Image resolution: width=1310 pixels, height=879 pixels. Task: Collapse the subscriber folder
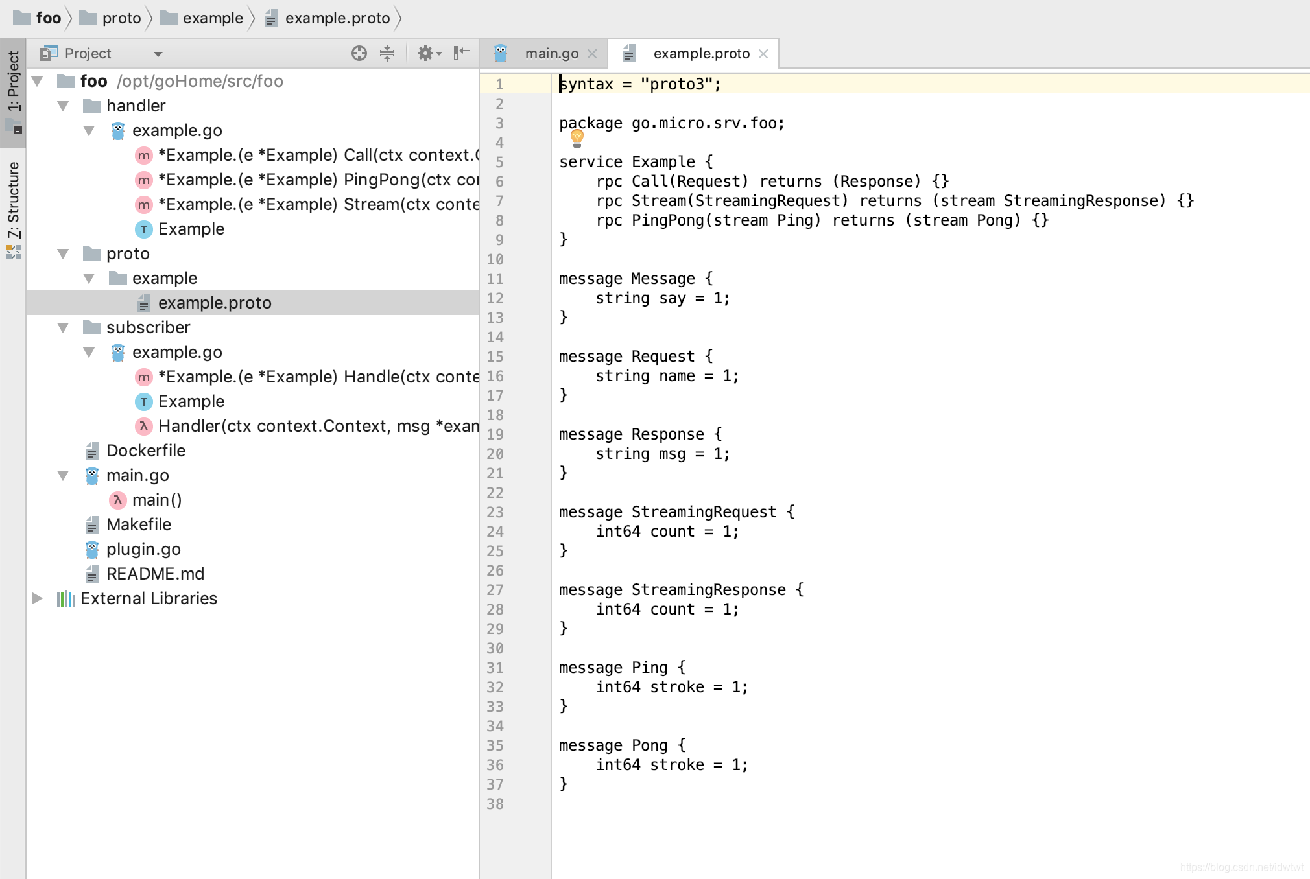point(63,327)
